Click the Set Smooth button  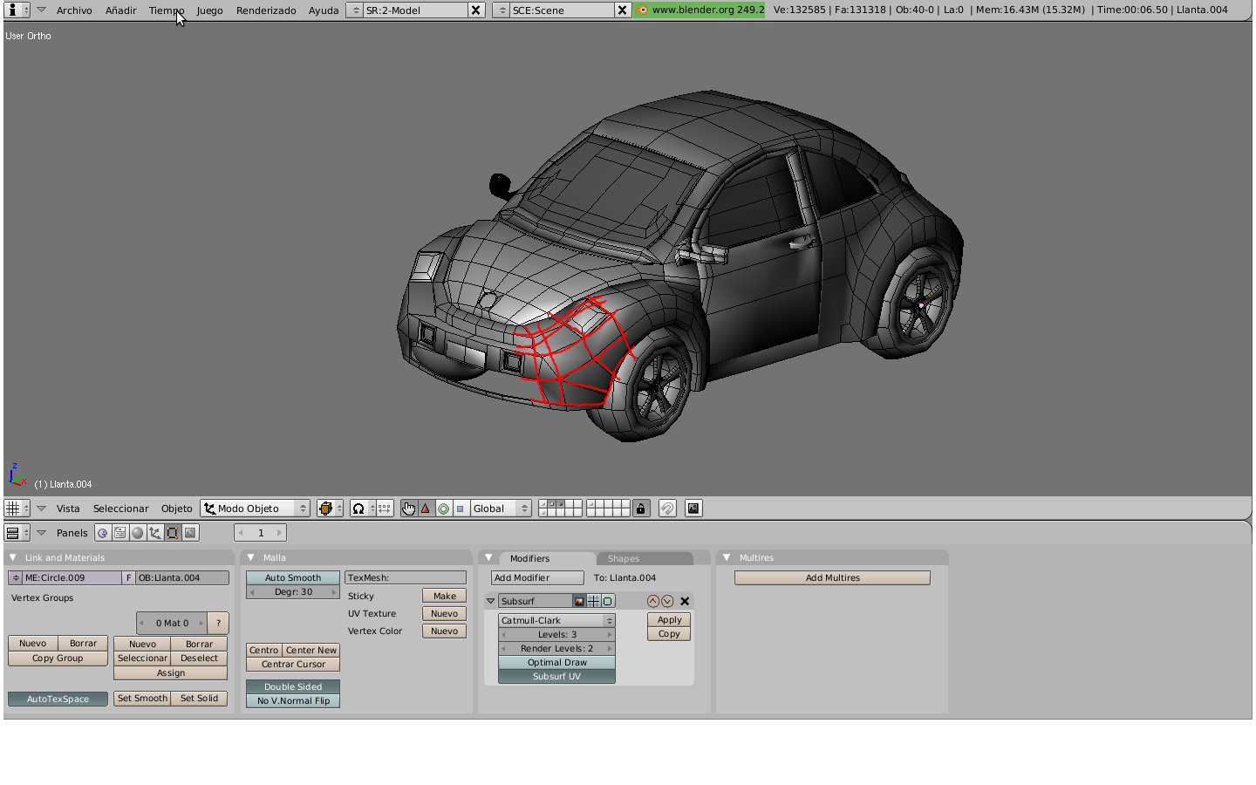[x=142, y=699]
